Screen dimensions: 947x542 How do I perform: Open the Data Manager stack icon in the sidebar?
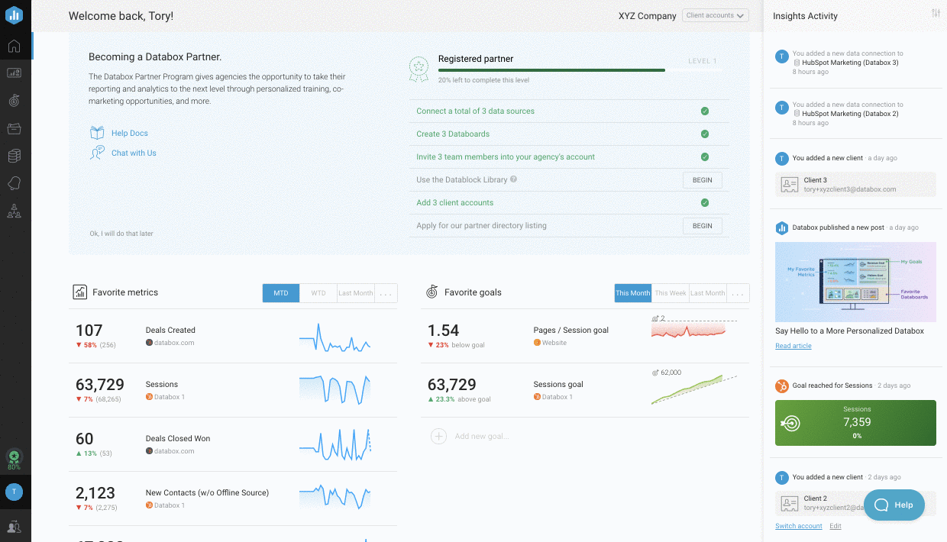click(x=14, y=156)
